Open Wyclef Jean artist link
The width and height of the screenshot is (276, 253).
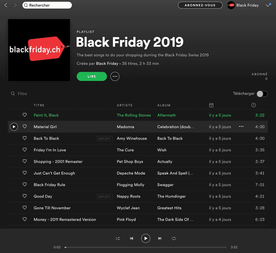pos(128,208)
